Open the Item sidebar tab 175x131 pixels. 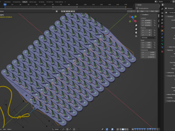159,16
